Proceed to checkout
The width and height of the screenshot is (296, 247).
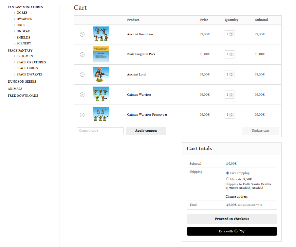click(x=231, y=219)
